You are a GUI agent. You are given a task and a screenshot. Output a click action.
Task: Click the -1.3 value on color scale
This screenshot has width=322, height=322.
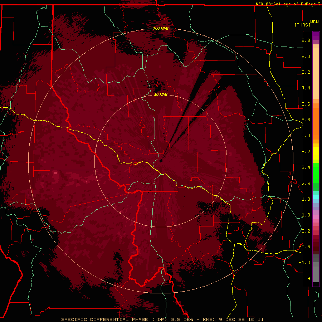(x=305, y=263)
